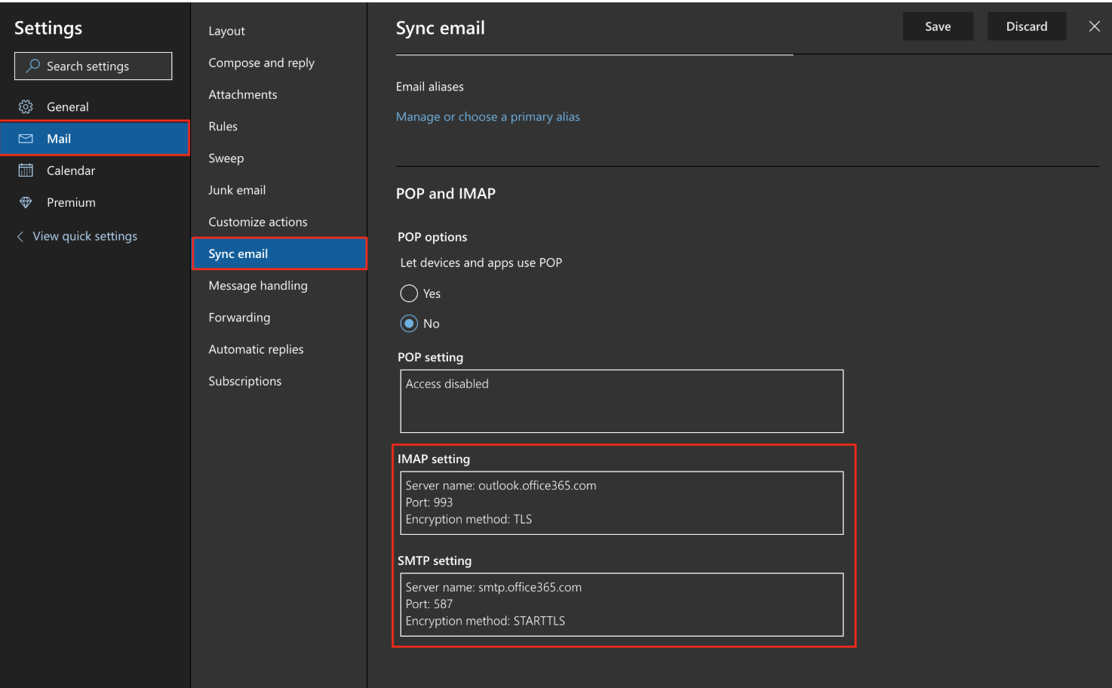Go to Forwarding settings

pyautogui.click(x=239, y=318)
